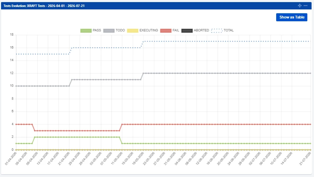Open the gadget ellipsis options menu
Screen dimensions: 314x177
(x=305, y=6)
